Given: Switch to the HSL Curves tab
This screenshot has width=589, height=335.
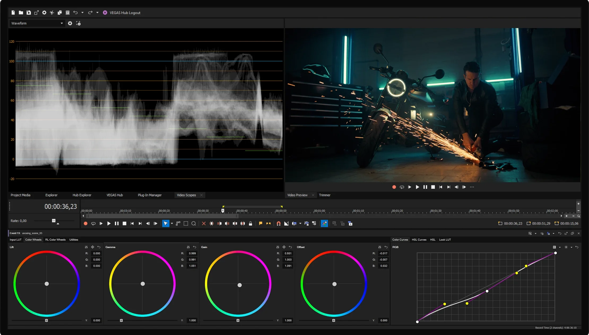Looking at the screenshot, I should pos(419,240).
